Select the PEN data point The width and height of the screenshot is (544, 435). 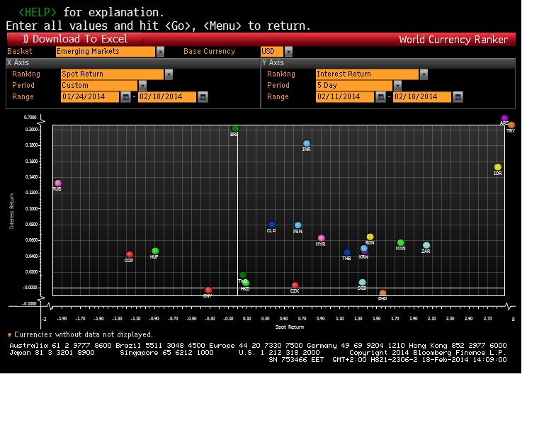(x=297, y=225)
